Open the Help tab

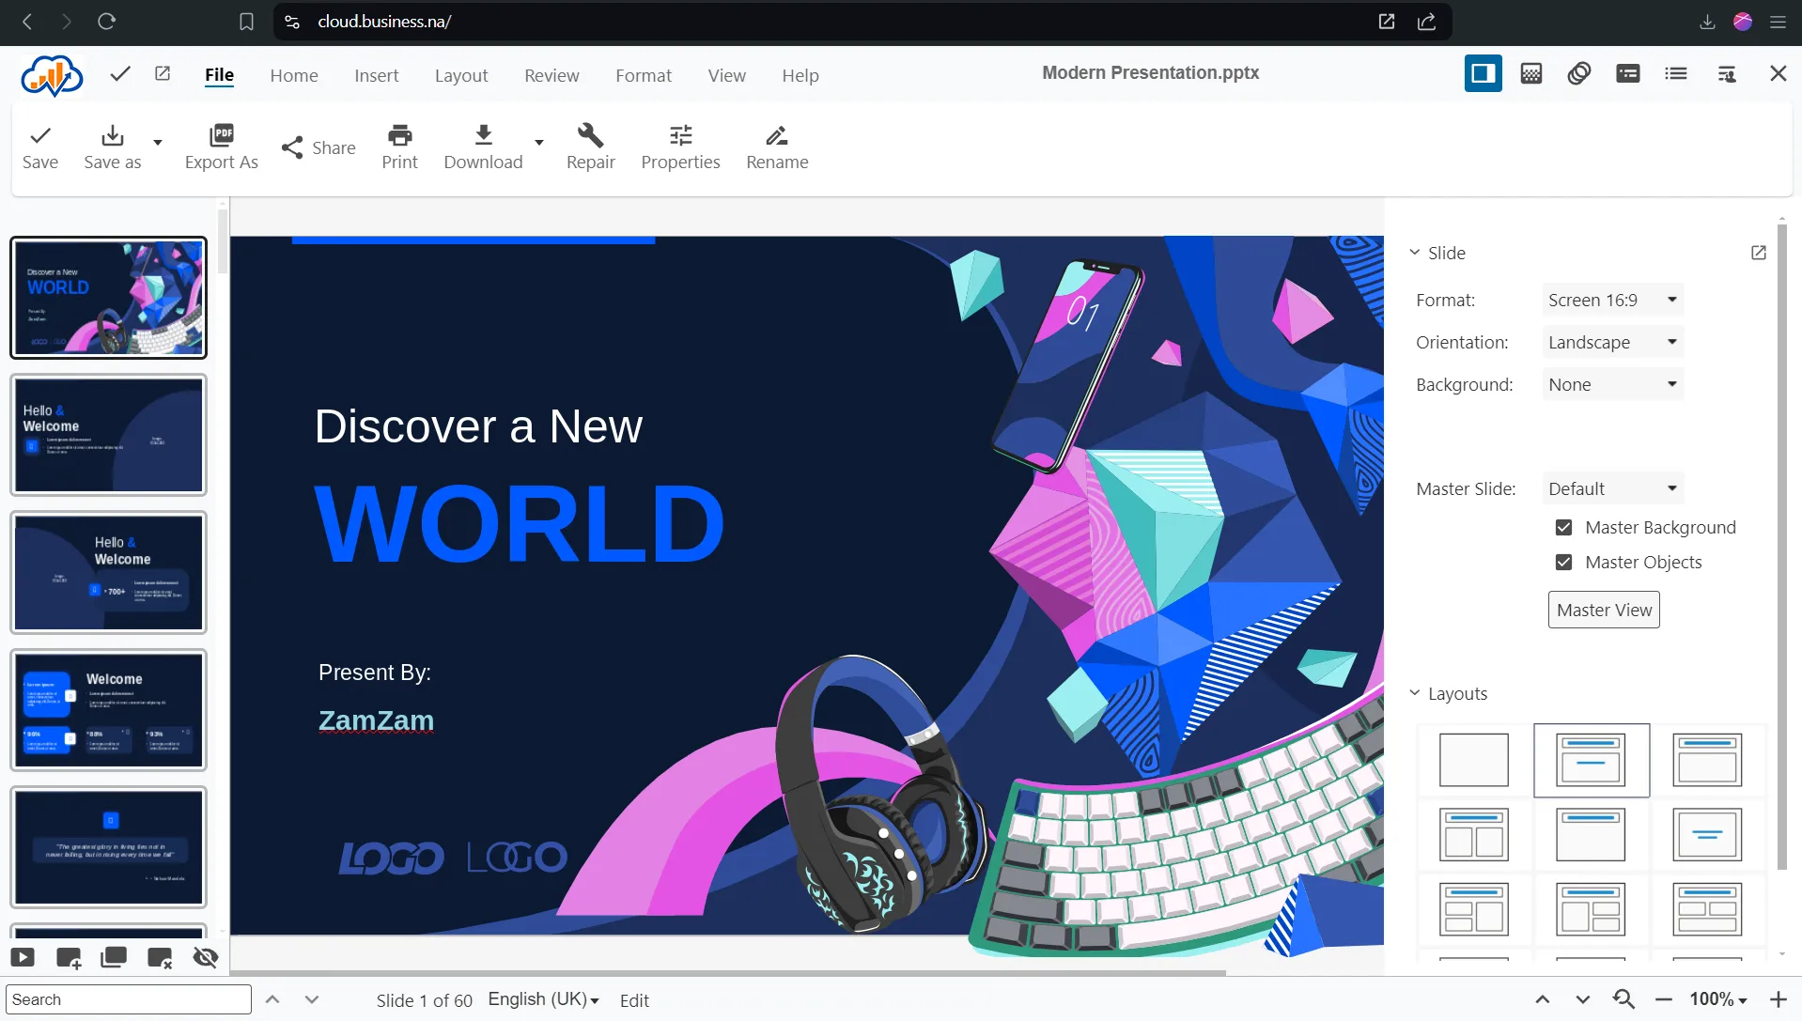pos(800,75)
